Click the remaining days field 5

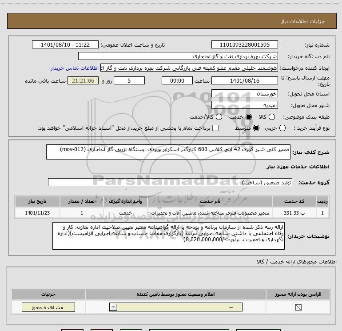point(129,80)
